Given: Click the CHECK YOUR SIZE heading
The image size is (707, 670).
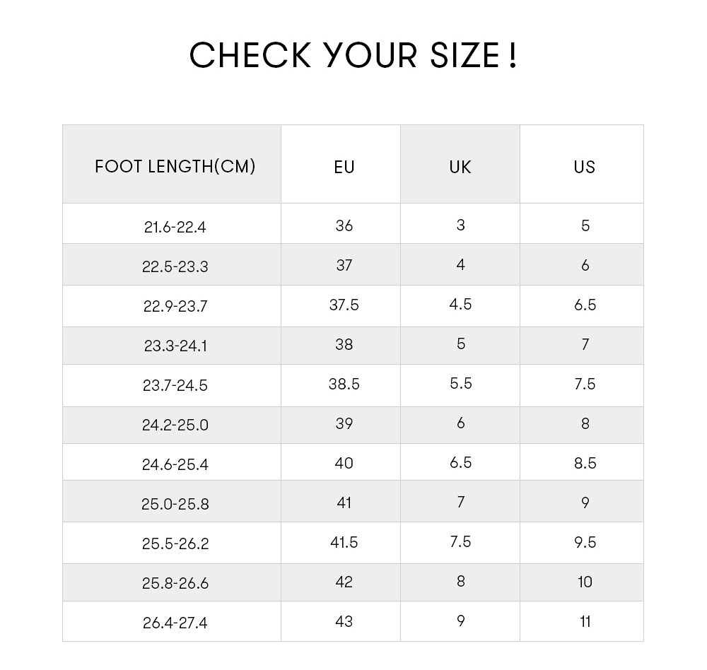Looking at the screenshot, I should click(353, 55).
